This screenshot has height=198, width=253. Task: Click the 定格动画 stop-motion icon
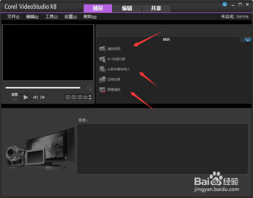coord(102,79)
